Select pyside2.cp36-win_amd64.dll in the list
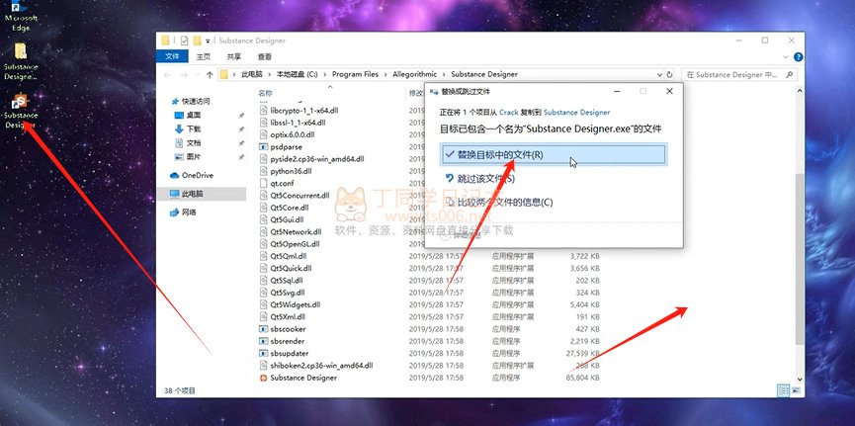The height and width of the screenshot is (426, 855). coord(317,159)
